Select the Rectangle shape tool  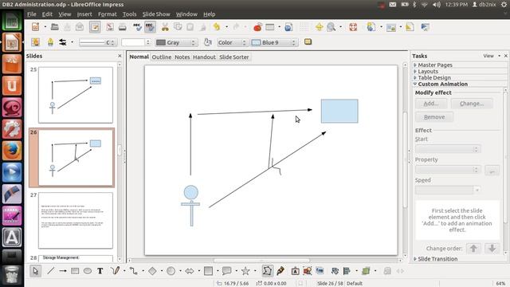click(x=75, y=271)
